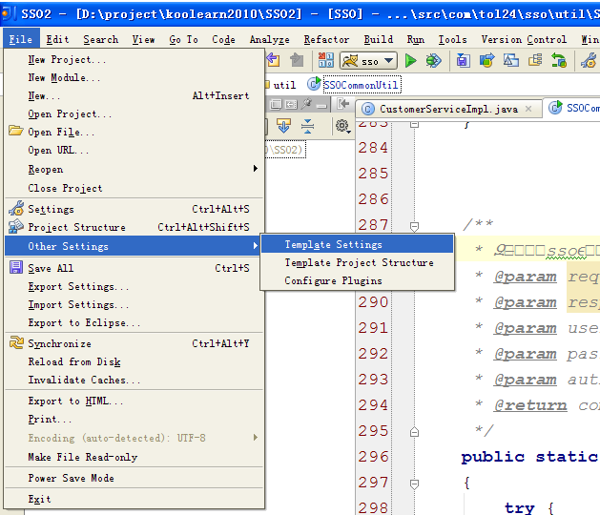Viewport: 600px width, 515px height.
Task: Click SSOCommonUtil in navigation breadcrumb
Action: [x=361, y=85]
